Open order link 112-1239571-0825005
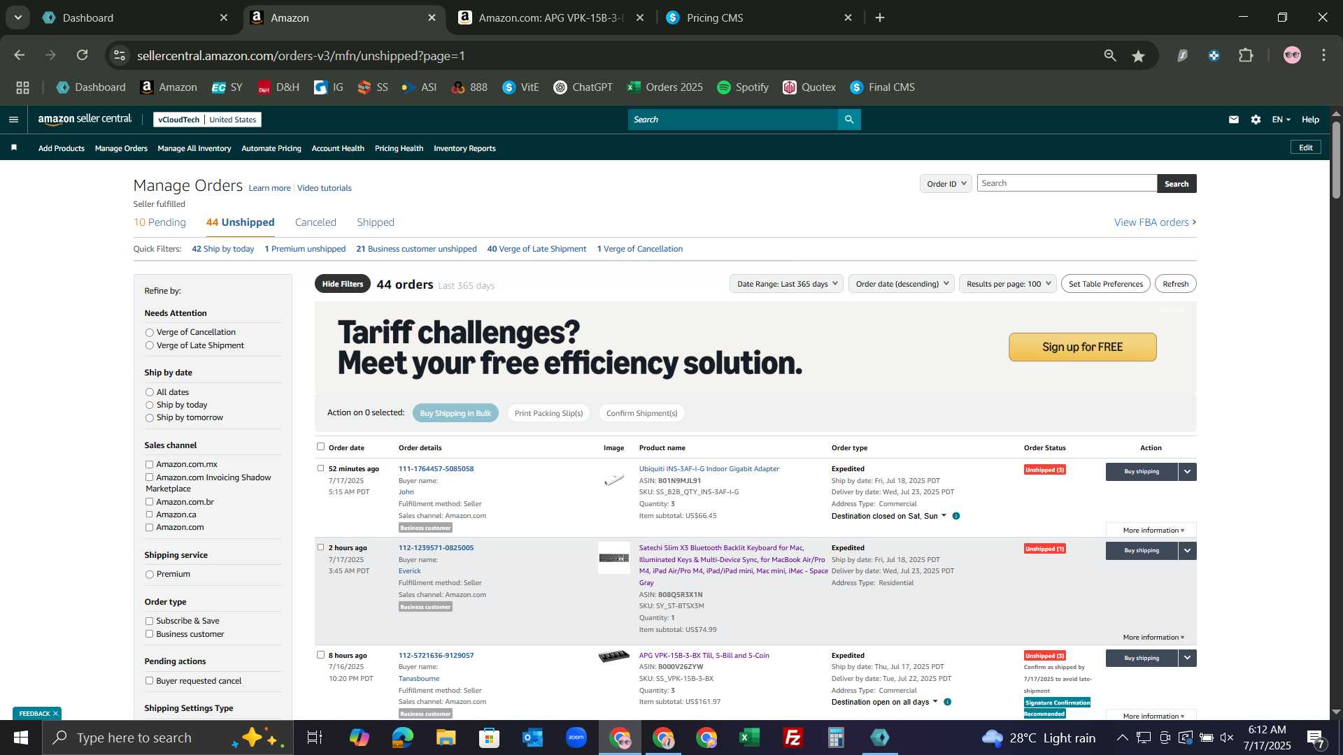This screenshot has height=755, width=1343. 436,547
